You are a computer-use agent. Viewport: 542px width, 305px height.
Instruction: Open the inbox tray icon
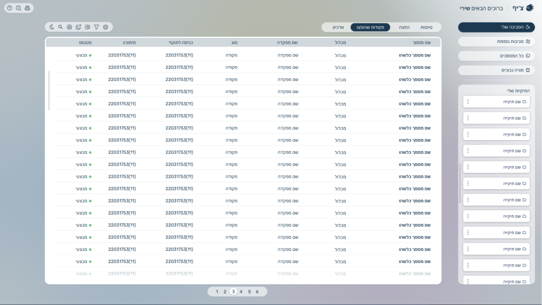[27, 8]
